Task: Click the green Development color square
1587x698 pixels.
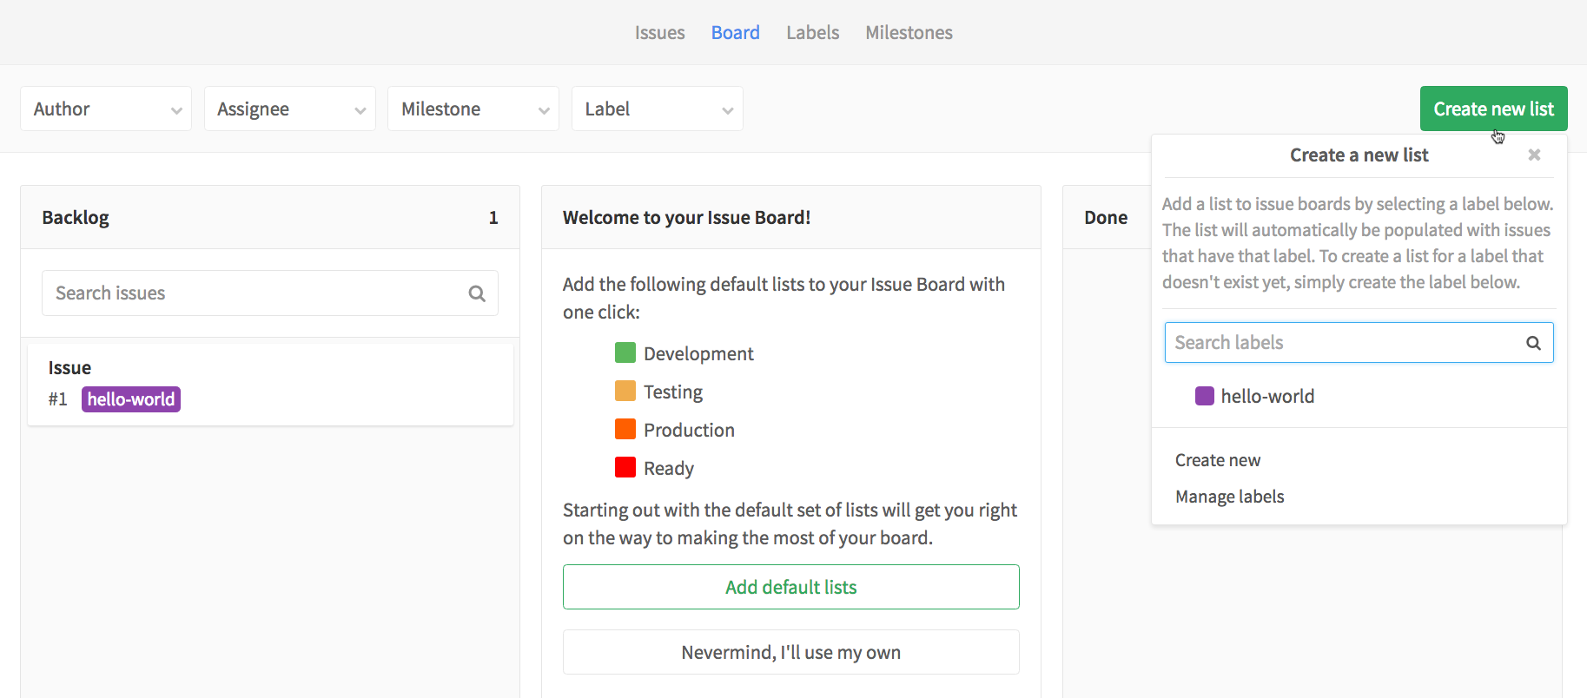Action: coord(625,352)
